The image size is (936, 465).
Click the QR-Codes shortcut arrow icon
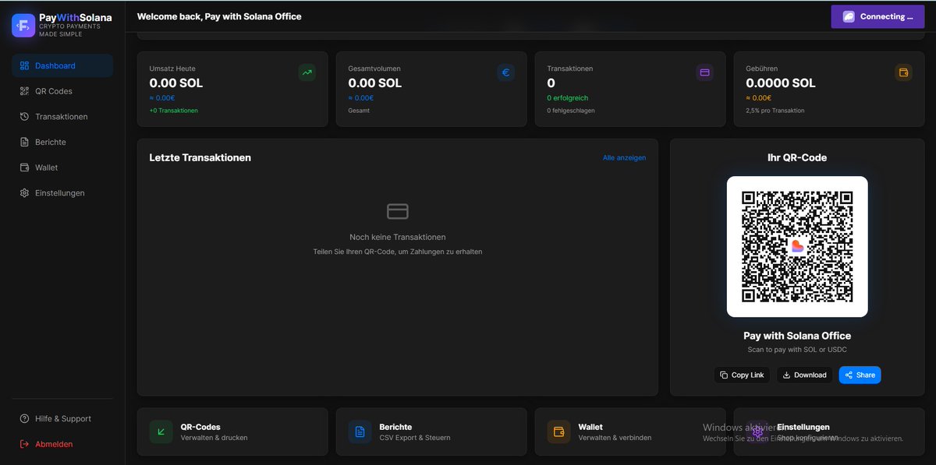(x=161, y=432)
